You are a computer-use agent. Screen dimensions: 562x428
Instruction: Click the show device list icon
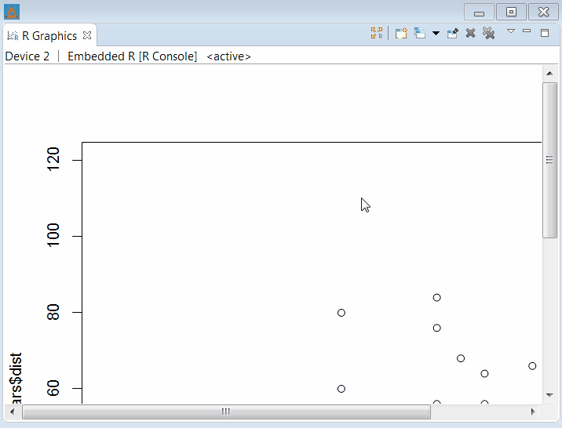point(420,33)
